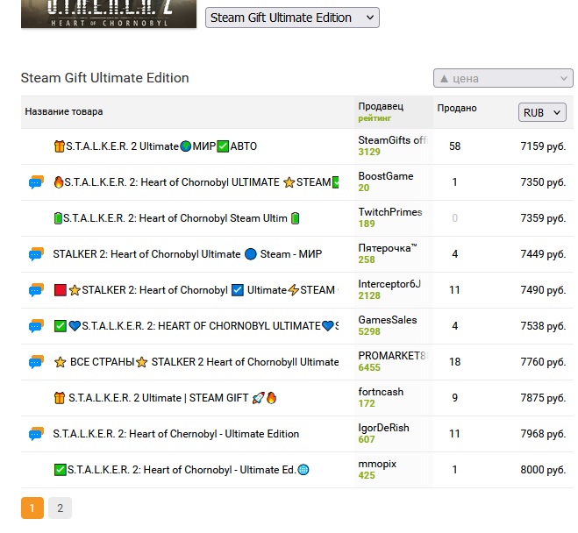This screenshot has width=578, height=533.
Task: Open the цена sort dropdown
Action: click(503, 78)
